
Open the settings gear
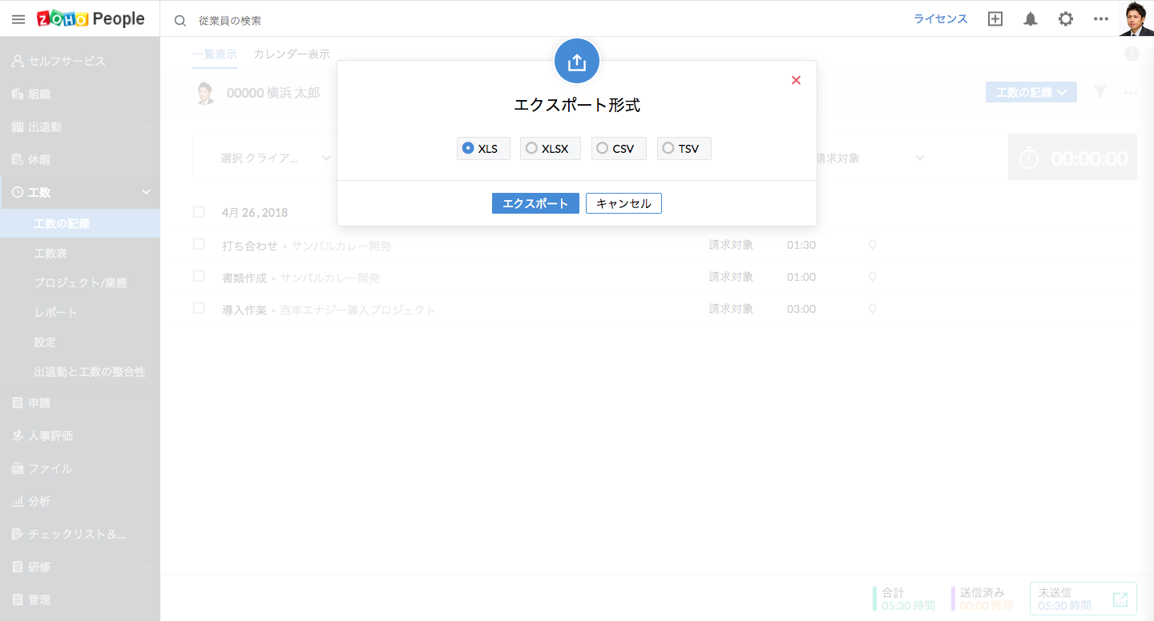1066,19
